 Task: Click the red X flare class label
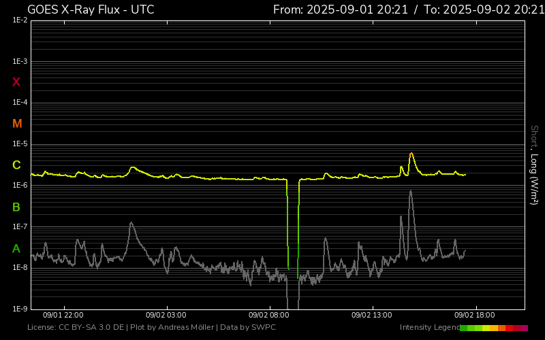tap(16, 82)
